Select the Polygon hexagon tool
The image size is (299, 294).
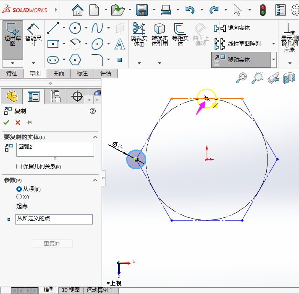75,59
